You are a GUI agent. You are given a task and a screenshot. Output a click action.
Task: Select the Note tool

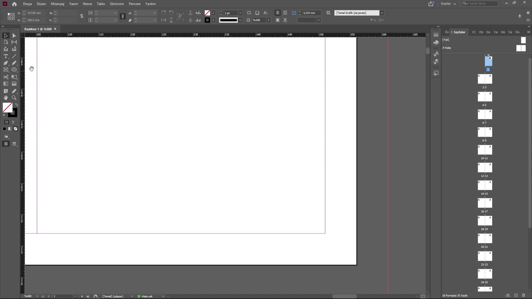click(6, 91)
